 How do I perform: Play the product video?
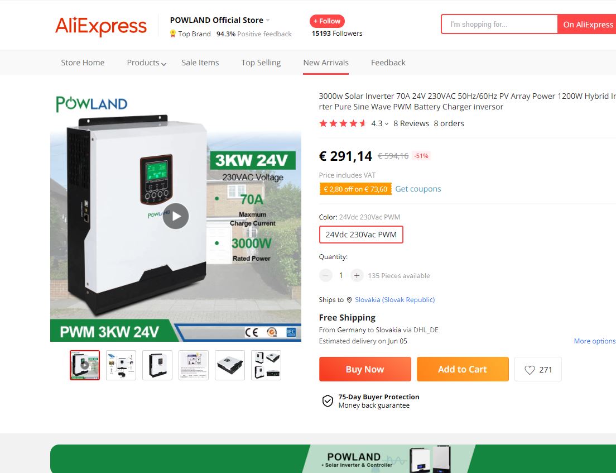coord(176,216)
